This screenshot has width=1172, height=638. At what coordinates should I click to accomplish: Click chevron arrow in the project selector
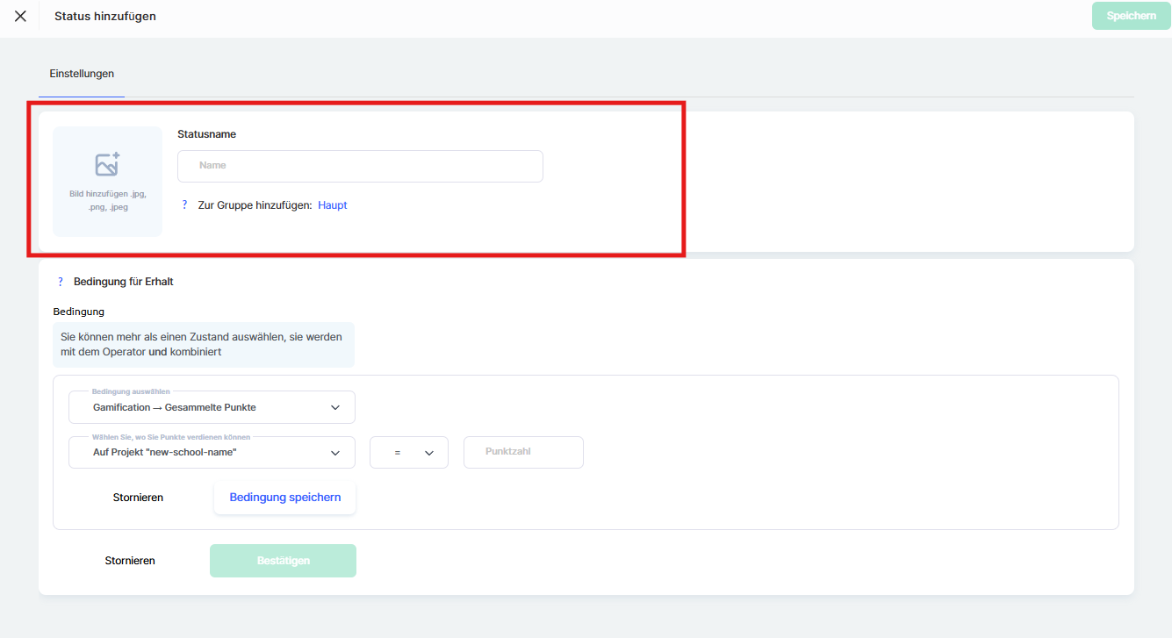point(335,453)
